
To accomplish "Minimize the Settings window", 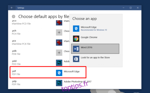I will pos(124,8).
